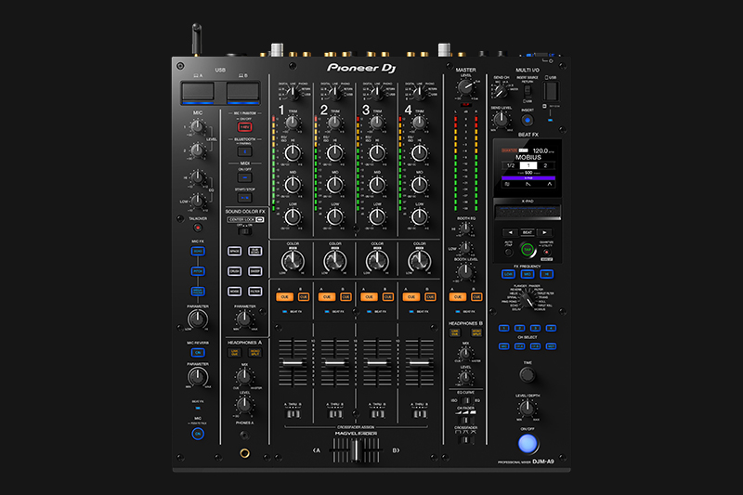The width and height of the screenshot is (743, 495).
Task: Select the SPACE sound color effect
Action: pyautogui.click(x=235, y=251)
